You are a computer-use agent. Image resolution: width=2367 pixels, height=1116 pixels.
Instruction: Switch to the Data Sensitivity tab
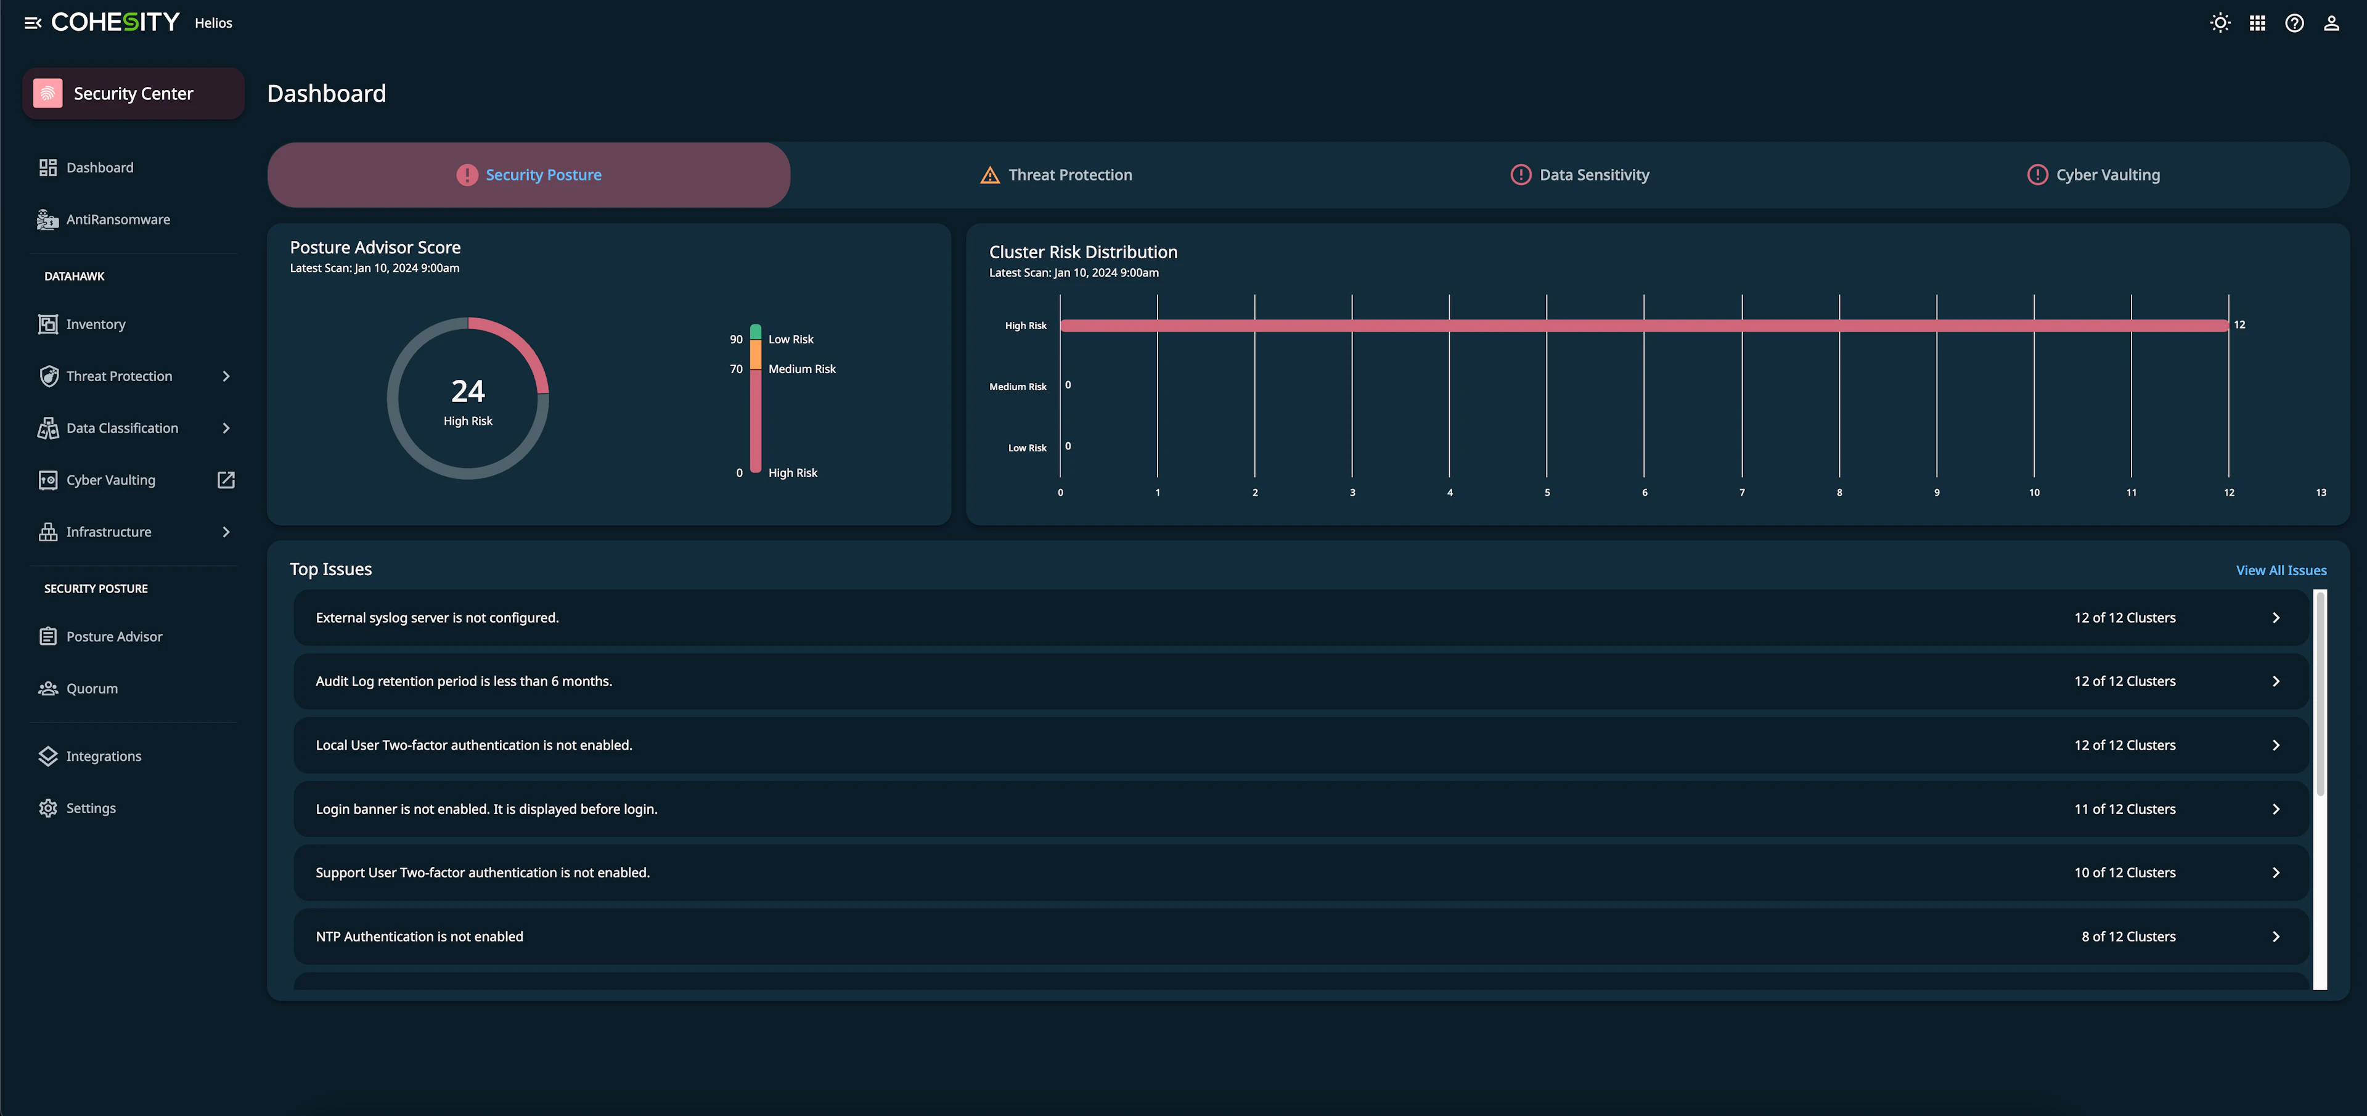1579,174
